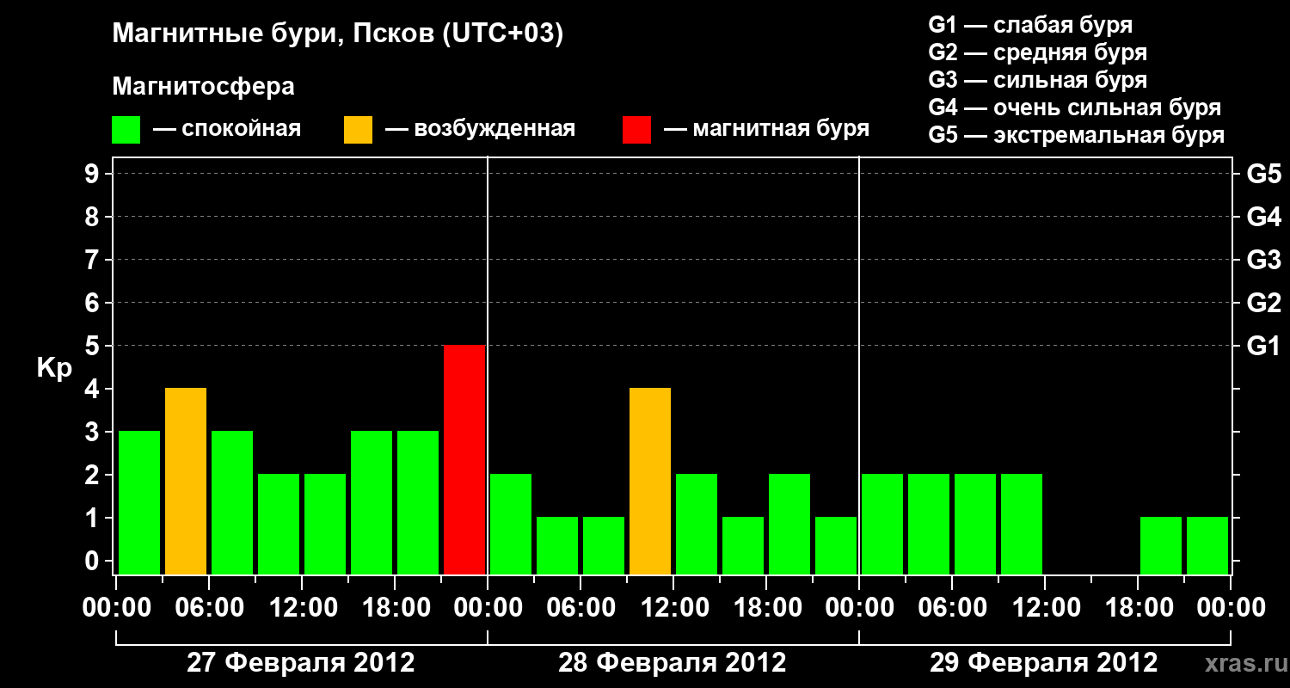Click the right-axis 'G5' level label
Image resolution: width=1290 pixels, height=688 pixels.
(1263, 174)
